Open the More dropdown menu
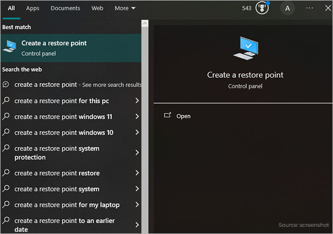The image size is (333, 234). tap(125, 8)
